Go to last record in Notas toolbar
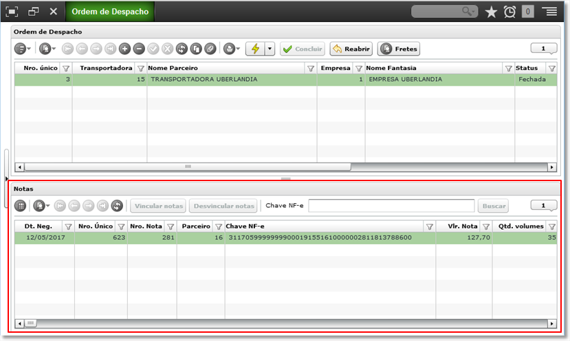This screenshot has width=570, height=341. 102,206
